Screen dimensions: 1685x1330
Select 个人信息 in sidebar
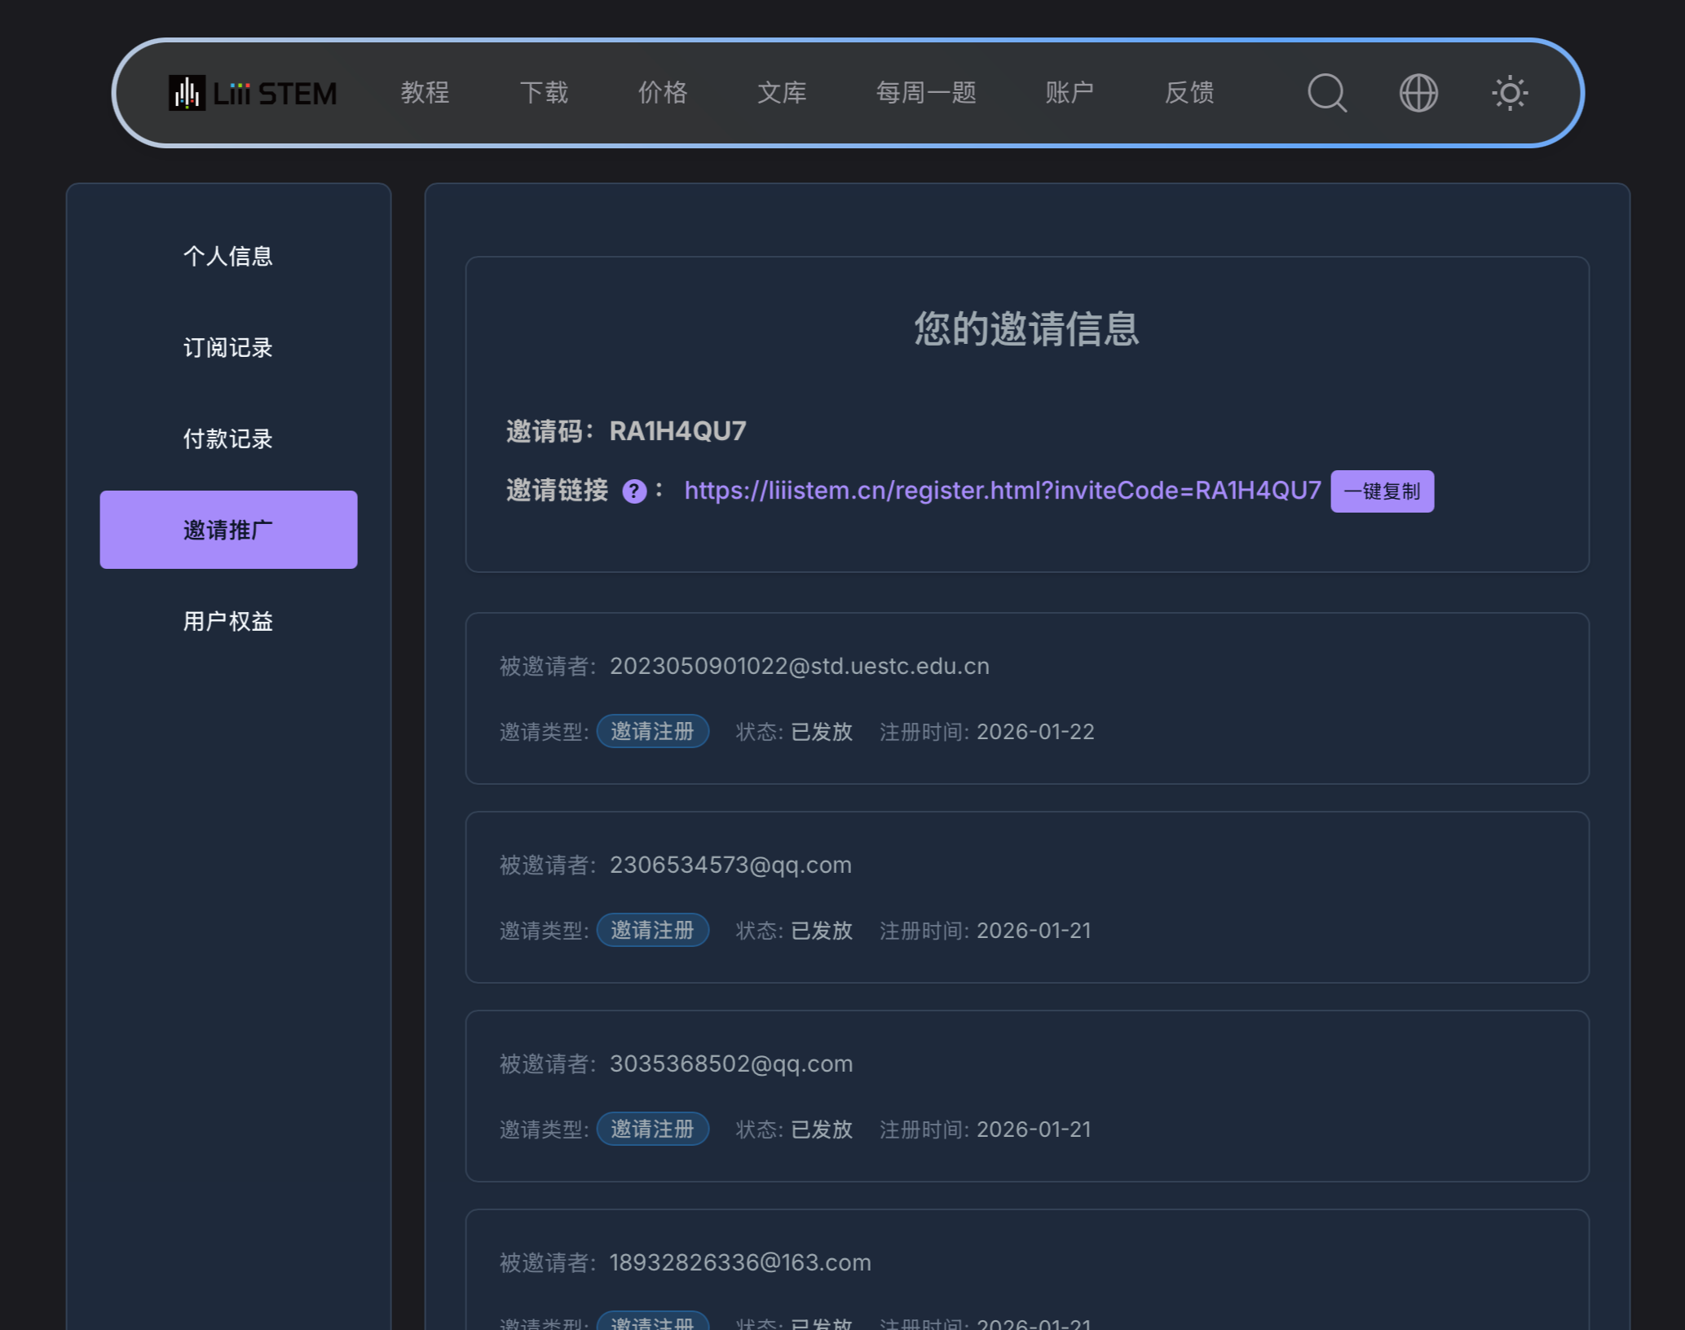[228, 256]
